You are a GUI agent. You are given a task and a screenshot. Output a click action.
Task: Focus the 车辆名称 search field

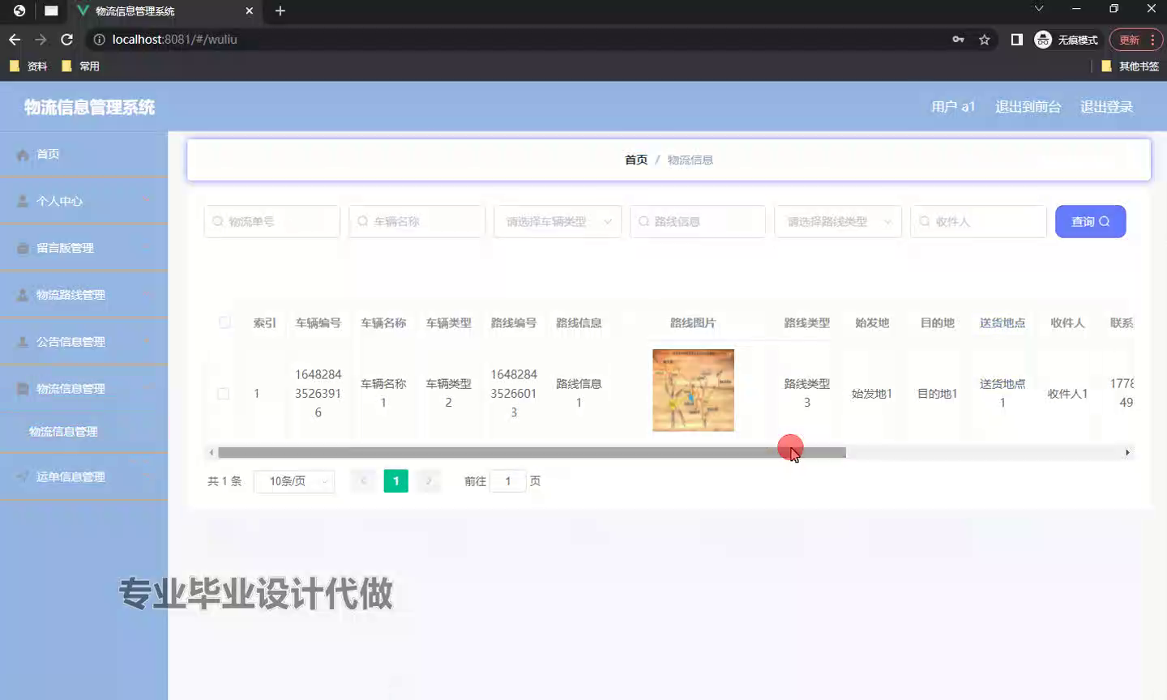pos(417,221)
